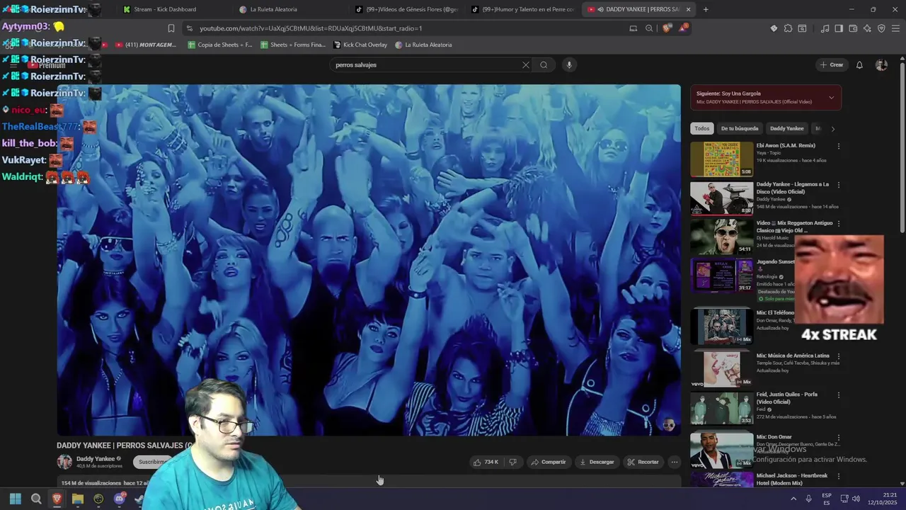The width and height of the screenshot is (906, 510).
Task: Toggle the browser sidebar panel icon
Action: pyautogui.click(x=839, y=28)
